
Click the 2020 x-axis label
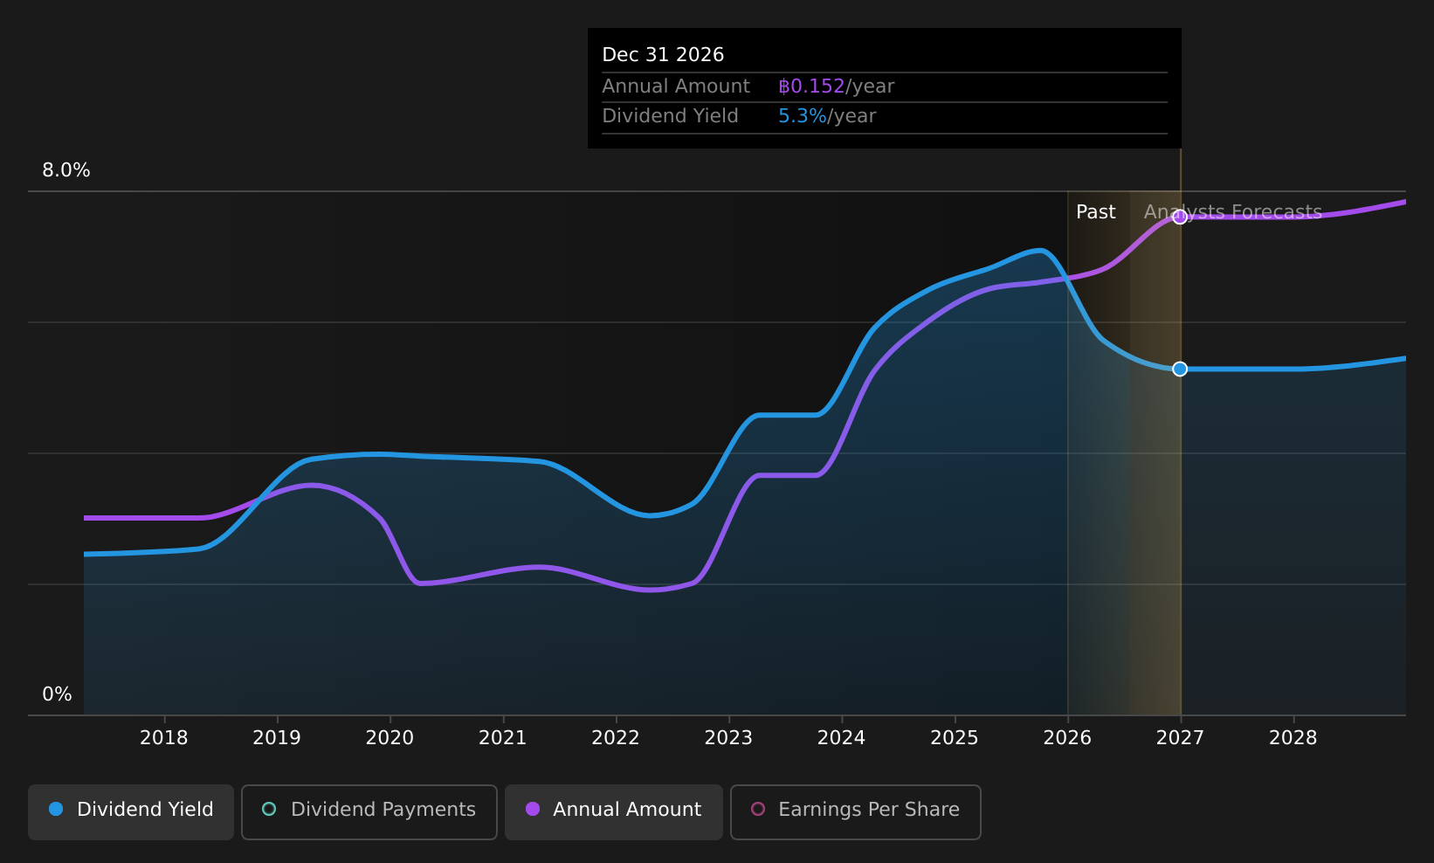point(390,738)
